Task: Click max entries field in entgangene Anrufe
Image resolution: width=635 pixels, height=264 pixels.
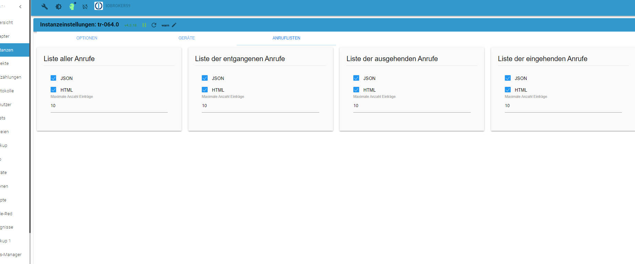Action: pyautogui.click(x=261, y=106)
